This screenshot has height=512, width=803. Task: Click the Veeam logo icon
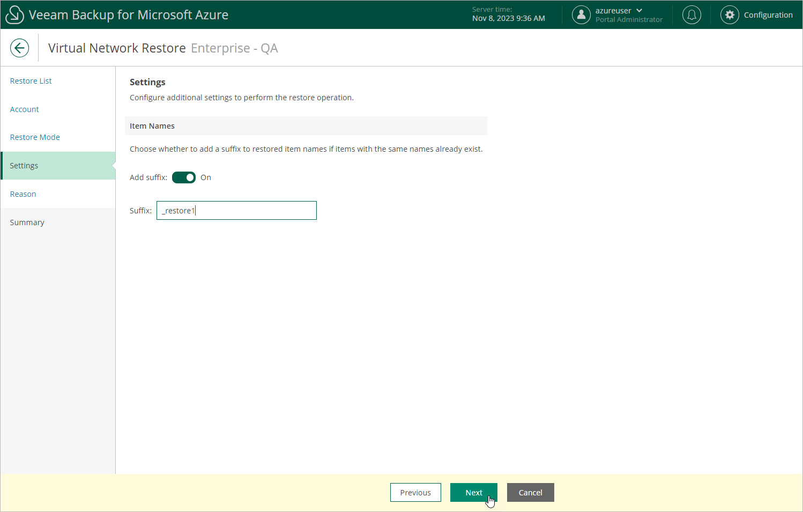click(x=14, y=14)
